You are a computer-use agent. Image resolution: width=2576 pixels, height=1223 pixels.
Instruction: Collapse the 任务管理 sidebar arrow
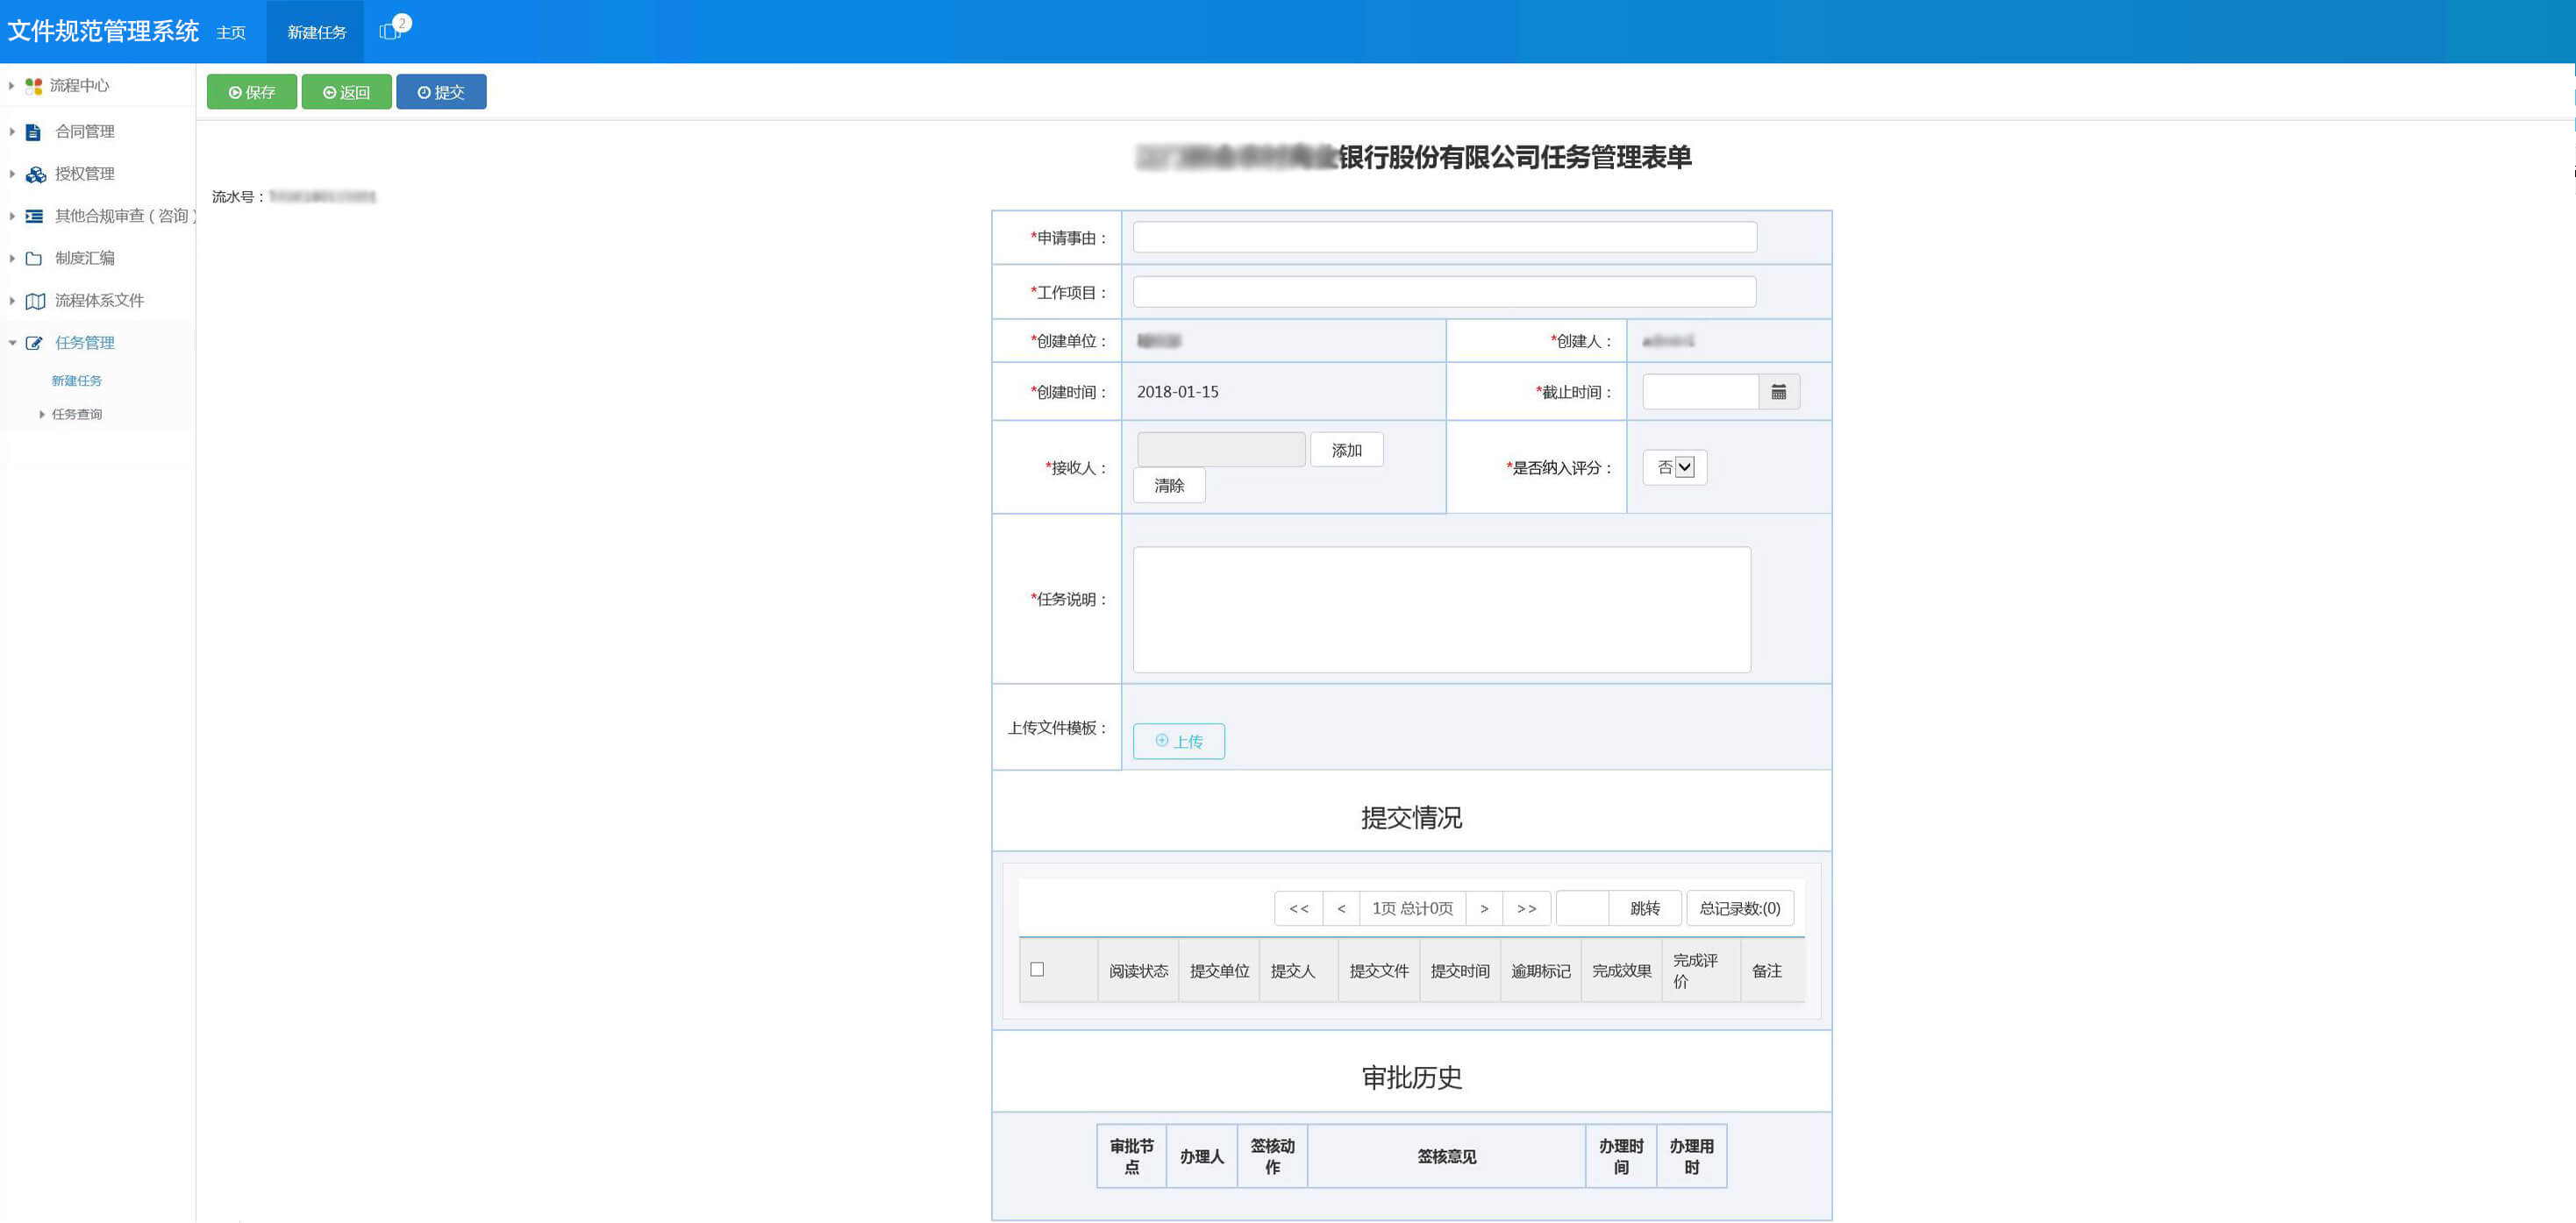[x=12, y=343]
